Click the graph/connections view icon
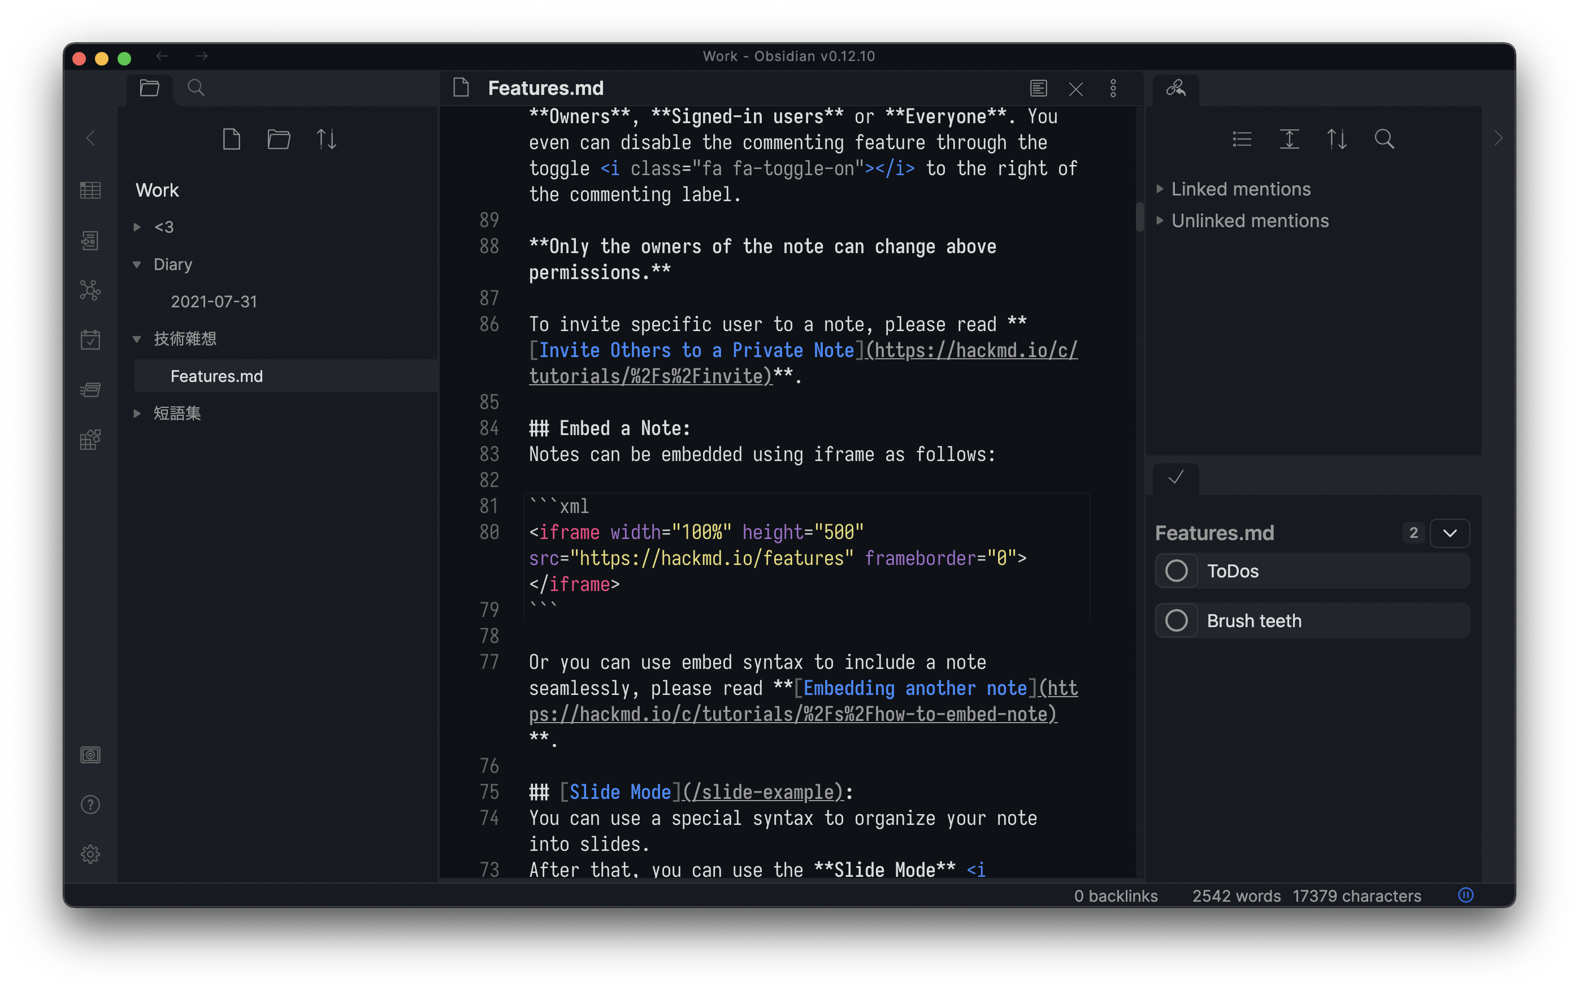The image size is (1579, 991). [x=90, y=289]
